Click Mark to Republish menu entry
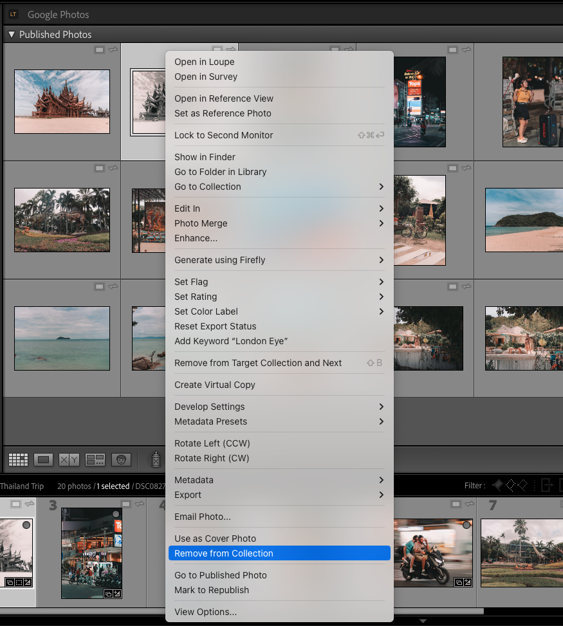The height and width of the screenshot is (626, 563). click(x=212, y=590)
